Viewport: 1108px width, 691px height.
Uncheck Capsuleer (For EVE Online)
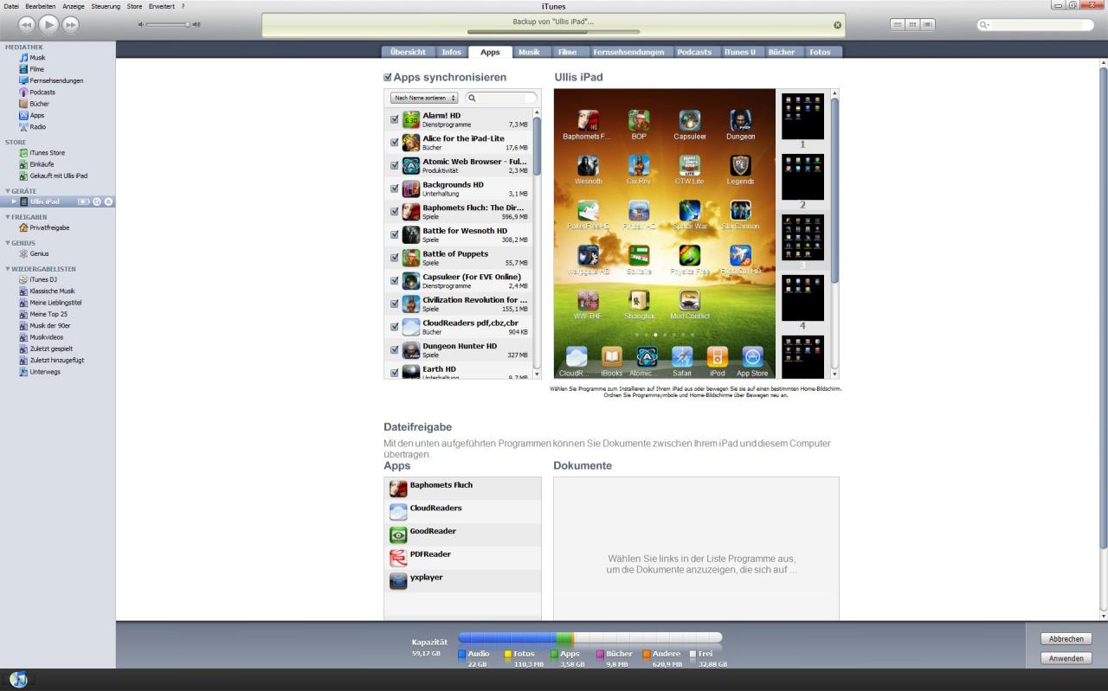pyautogui.click(x=395, y=281)
